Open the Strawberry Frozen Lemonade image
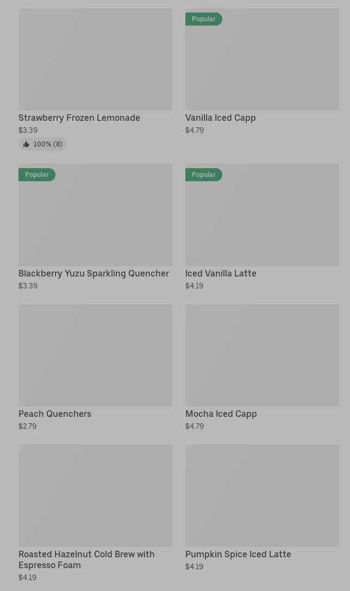Image resolution: width=350 pixels, height=591 pixels. [x=95, y=59]
